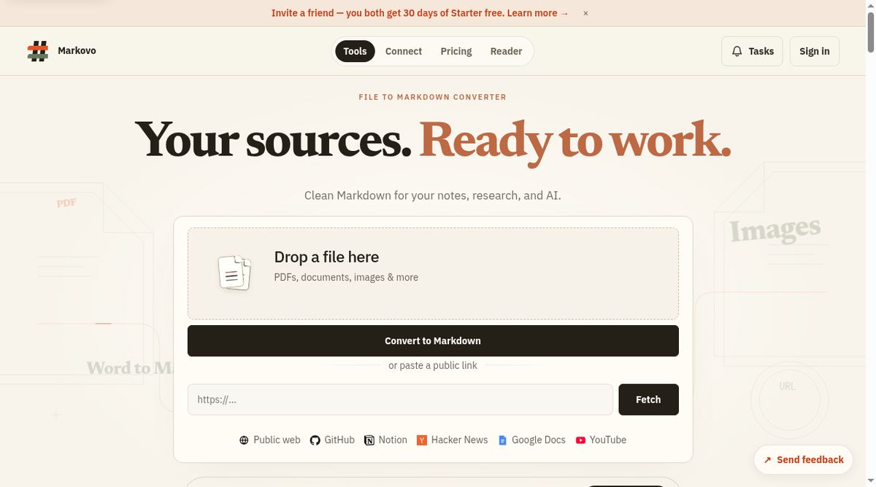Screen dimensions: 876x487
Task: Click the 'Clean Markdown for your notes' subtitle
Action: [x=433, y=195]
